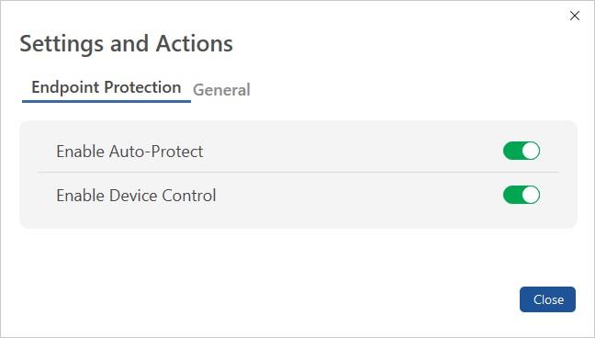Click the green area of Device Control switch

pos(512,195)
